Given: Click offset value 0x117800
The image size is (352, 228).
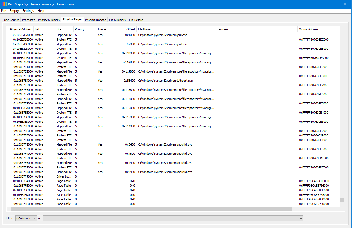Looking at the screenshot, I should (128, 99).
